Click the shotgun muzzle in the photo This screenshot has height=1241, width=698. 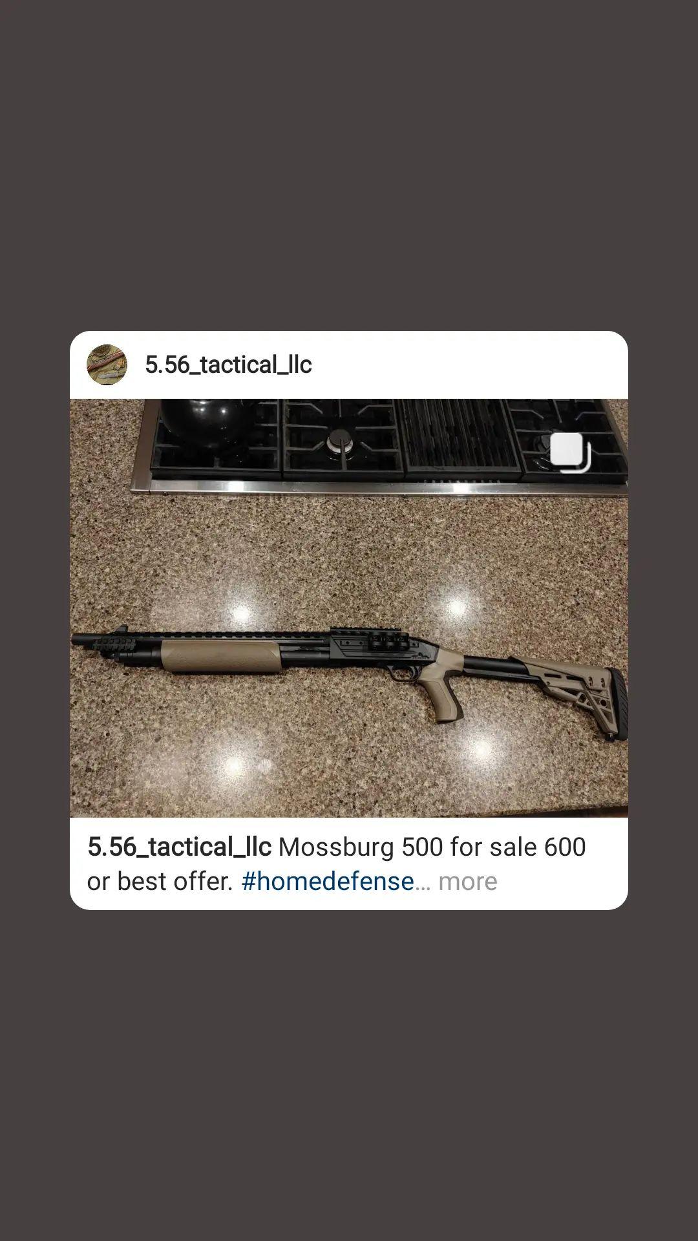[x=78, y=640]
